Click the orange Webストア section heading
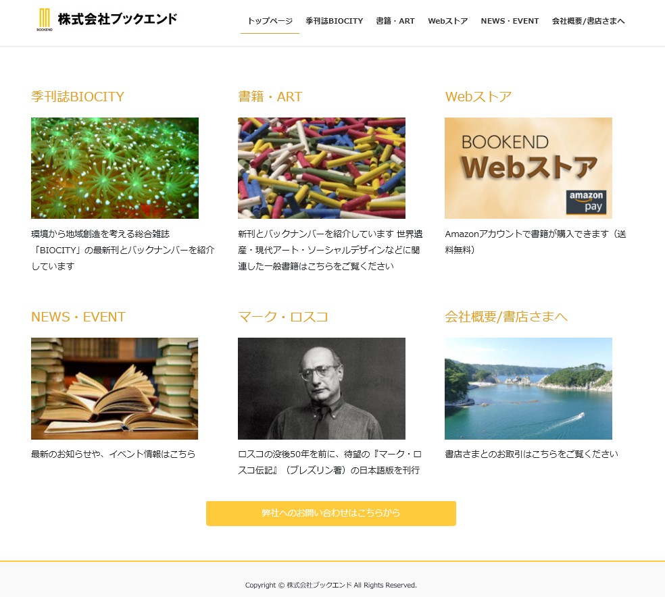This screenshot has height=597, width=665. pos(478,97)
